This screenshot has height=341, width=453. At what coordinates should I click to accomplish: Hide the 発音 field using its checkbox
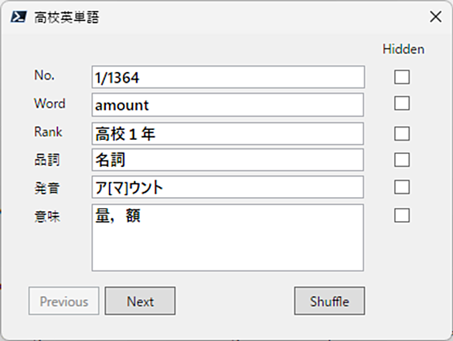click(x=402, y=187)
